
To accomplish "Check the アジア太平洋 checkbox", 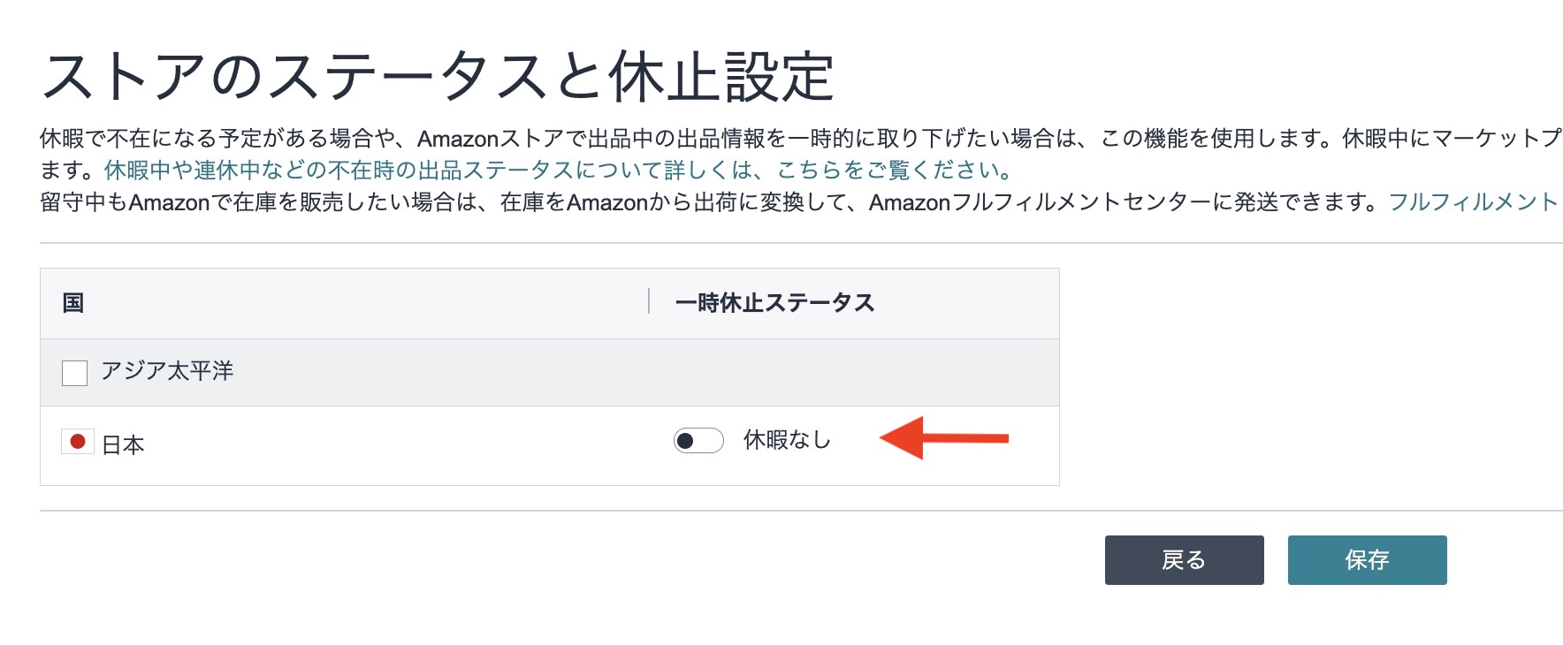I will 75,373.
